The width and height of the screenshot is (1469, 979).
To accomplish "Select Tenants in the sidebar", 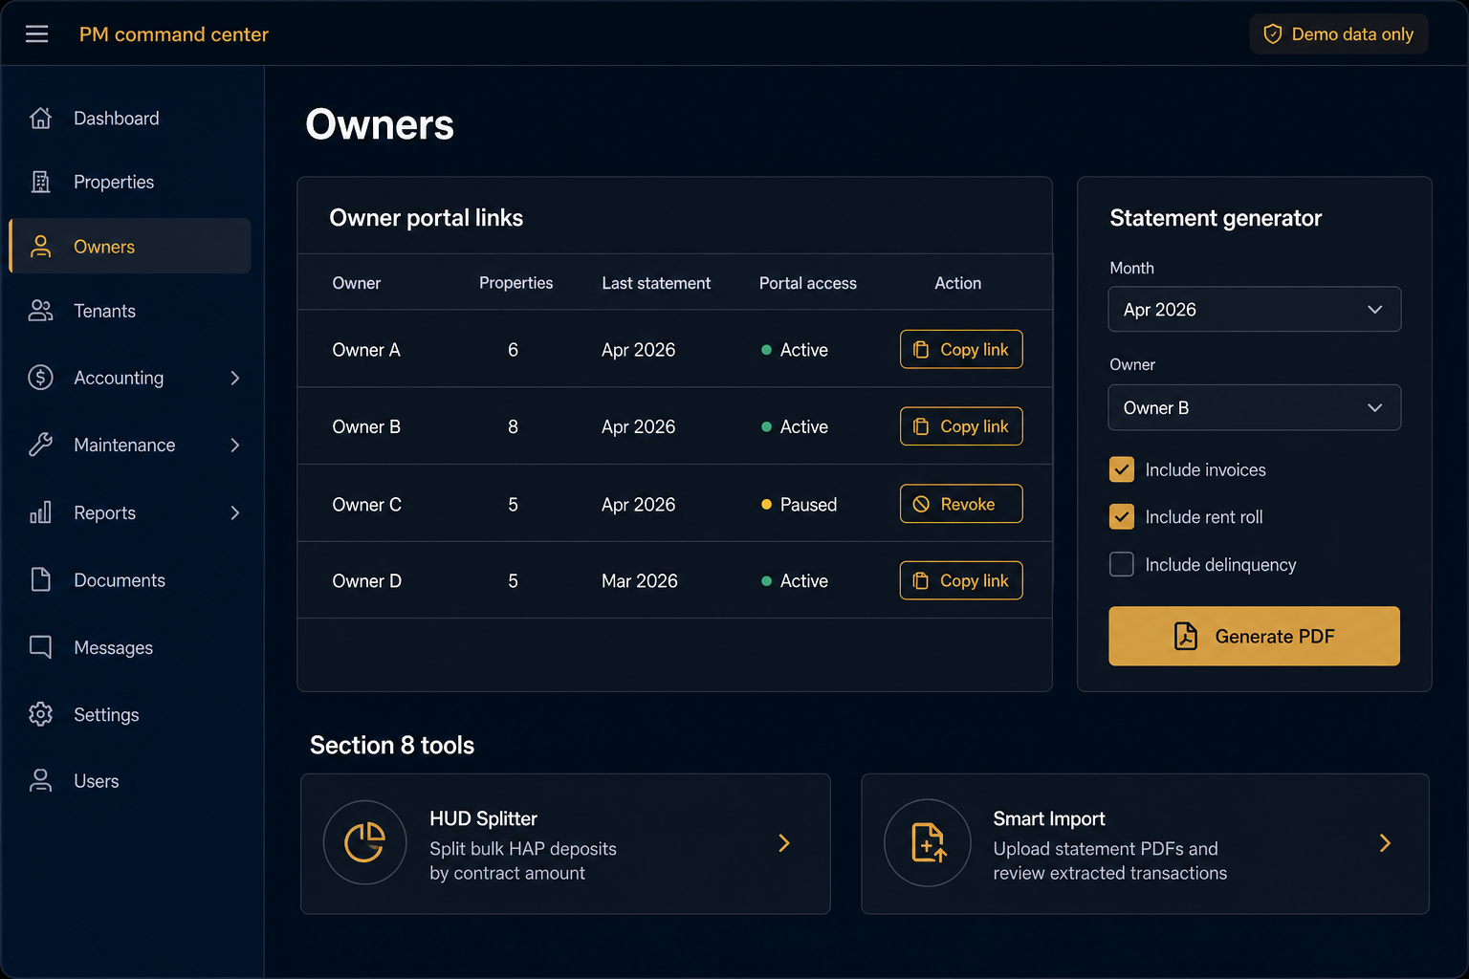I will (x=130, y=311).
